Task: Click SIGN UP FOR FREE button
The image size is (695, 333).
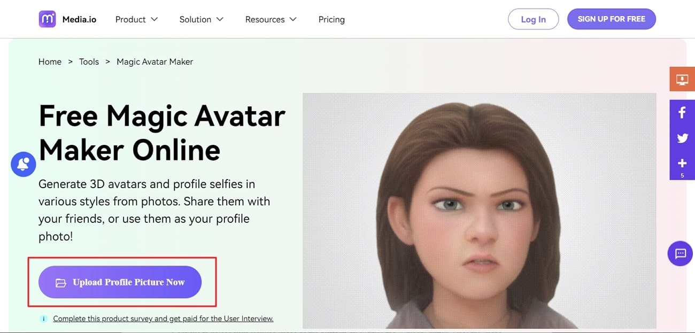Action: [611, 19]
